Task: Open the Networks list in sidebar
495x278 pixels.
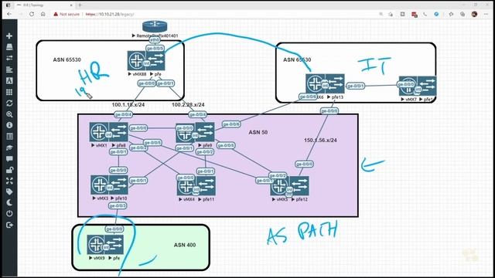Action: [x=9, y=58]
